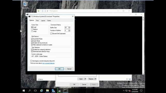Select the Large cursor size
This screenshot has width=166, height=93.
pos(32,31)
